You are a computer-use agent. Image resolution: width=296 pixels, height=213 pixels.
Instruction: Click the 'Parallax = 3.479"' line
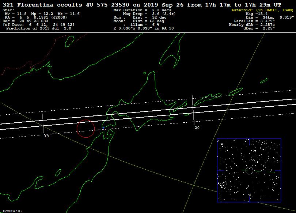(254, 21)
